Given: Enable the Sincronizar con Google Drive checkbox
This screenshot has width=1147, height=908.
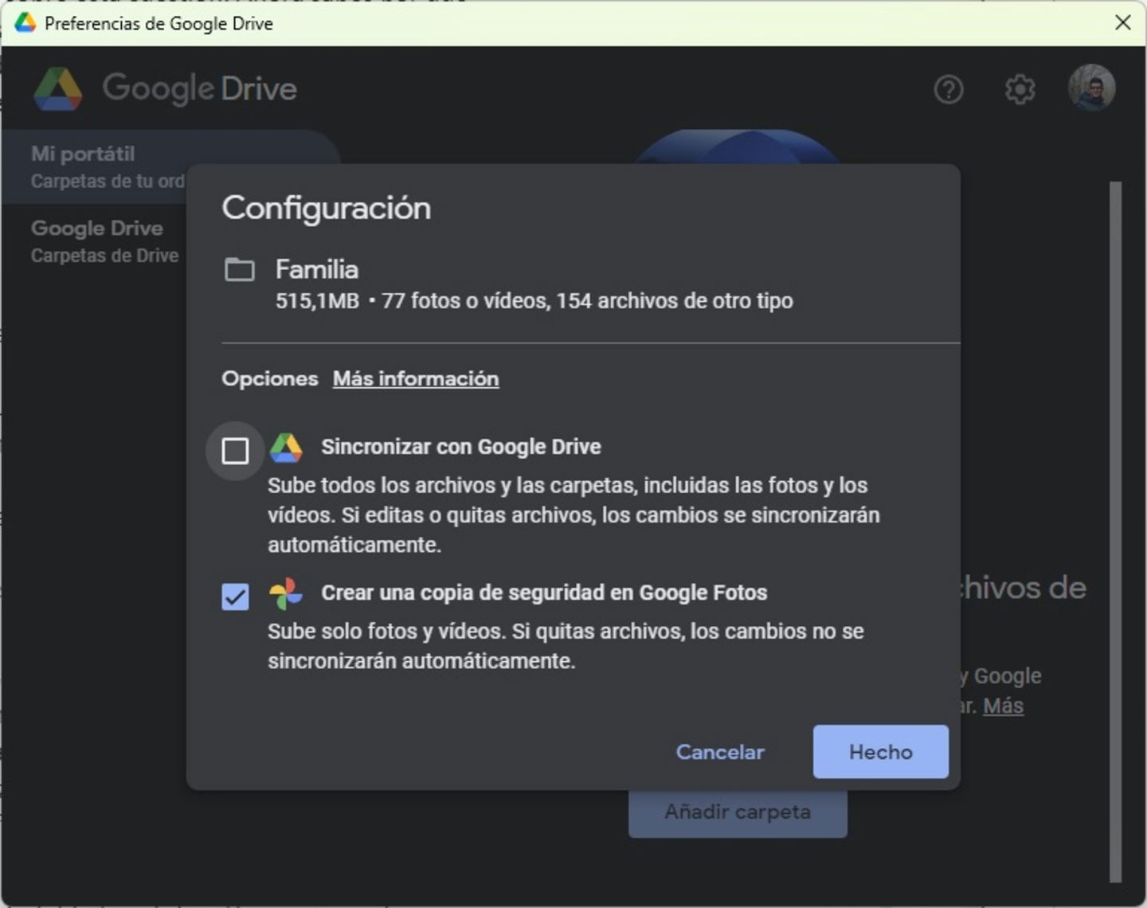Looking at the screenshot, I should [x=235, y=451].
